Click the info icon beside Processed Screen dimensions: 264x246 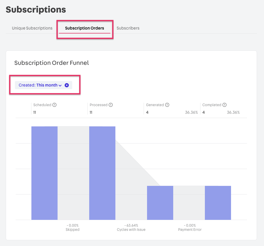(111, 105)
